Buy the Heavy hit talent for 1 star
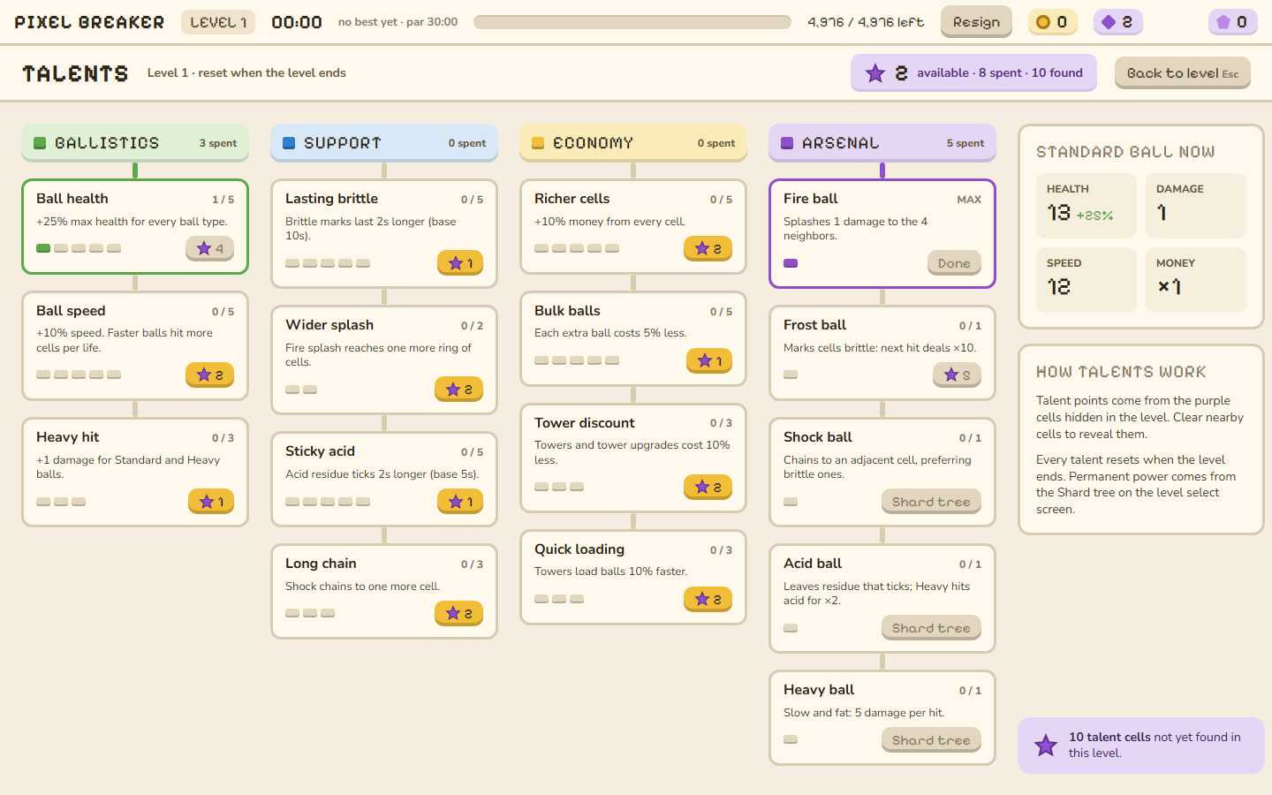1272x795 pixels. (x=211, y=502)
